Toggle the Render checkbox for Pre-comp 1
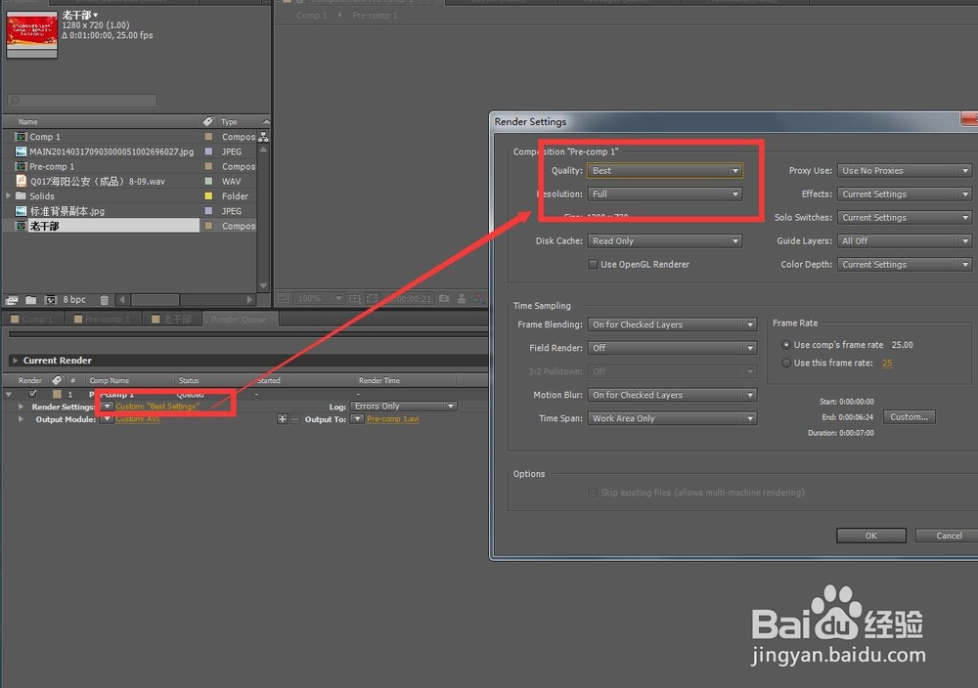Viewport: 978px width, 688px height. (x=32, y=394)
